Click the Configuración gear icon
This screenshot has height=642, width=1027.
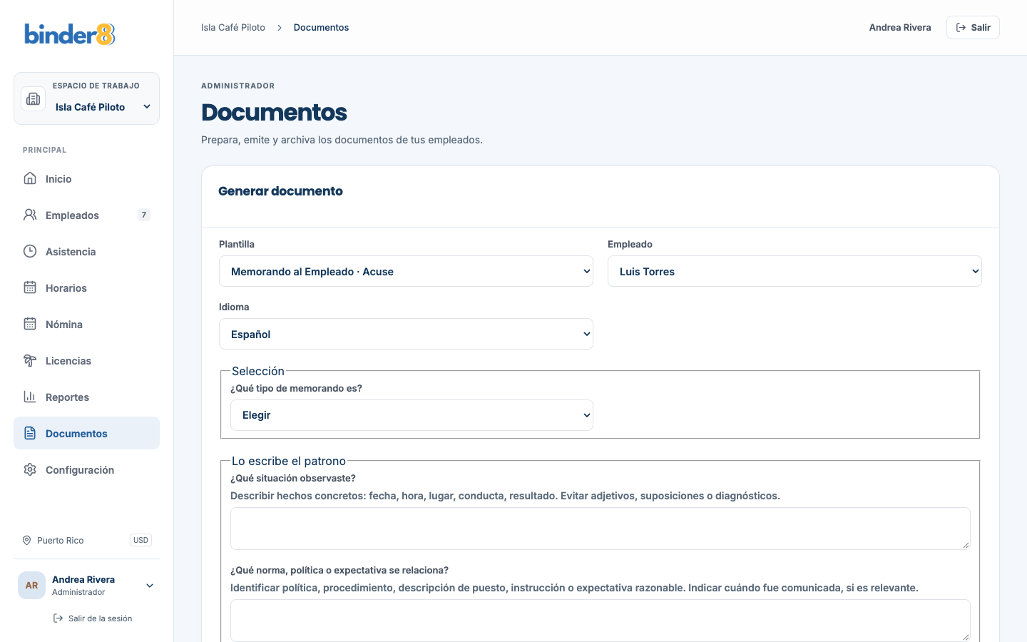30,469
